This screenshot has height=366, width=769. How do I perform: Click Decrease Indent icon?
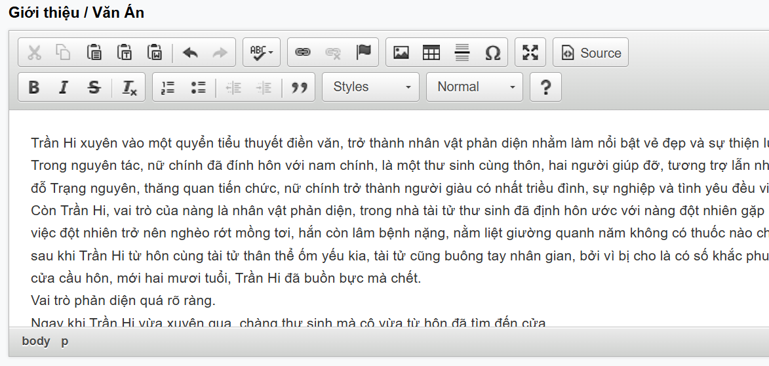pyautogui.click(x=233, y=87)
